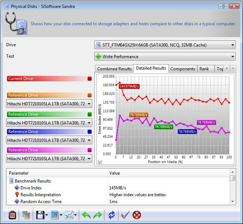
Task: Open the Components tab
Action: click(183, 69)
